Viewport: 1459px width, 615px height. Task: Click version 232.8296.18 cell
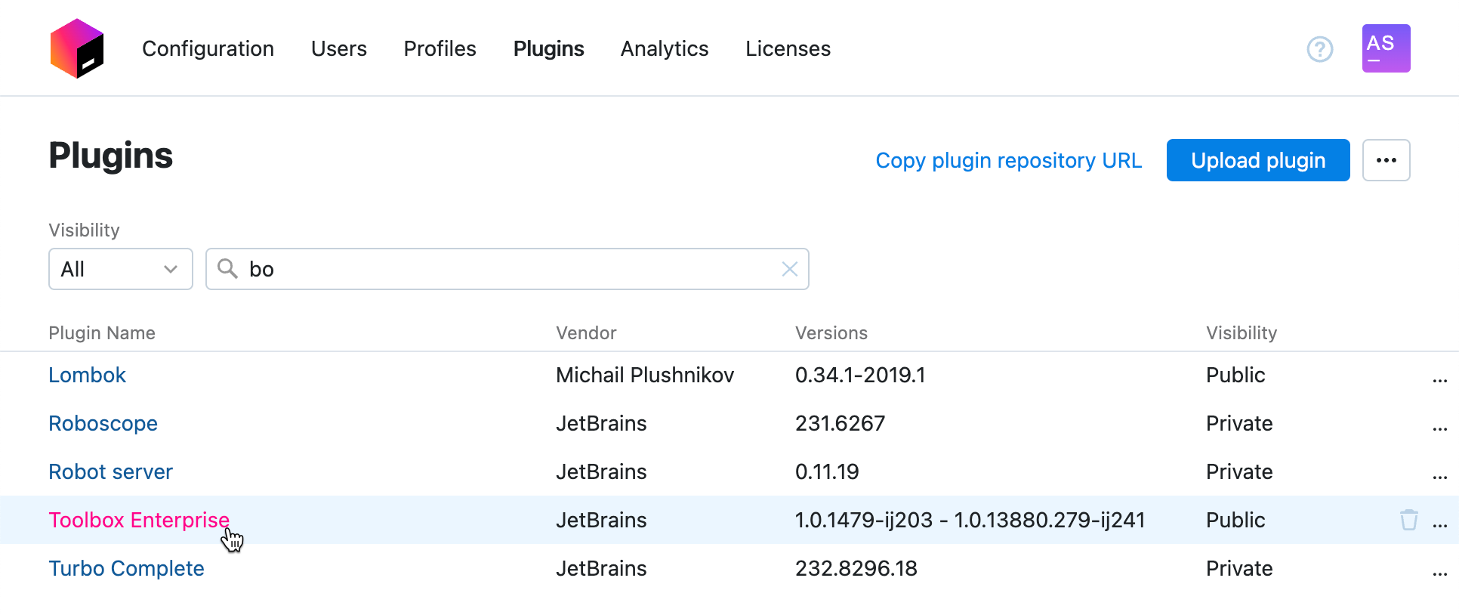[x=856, y=568]
